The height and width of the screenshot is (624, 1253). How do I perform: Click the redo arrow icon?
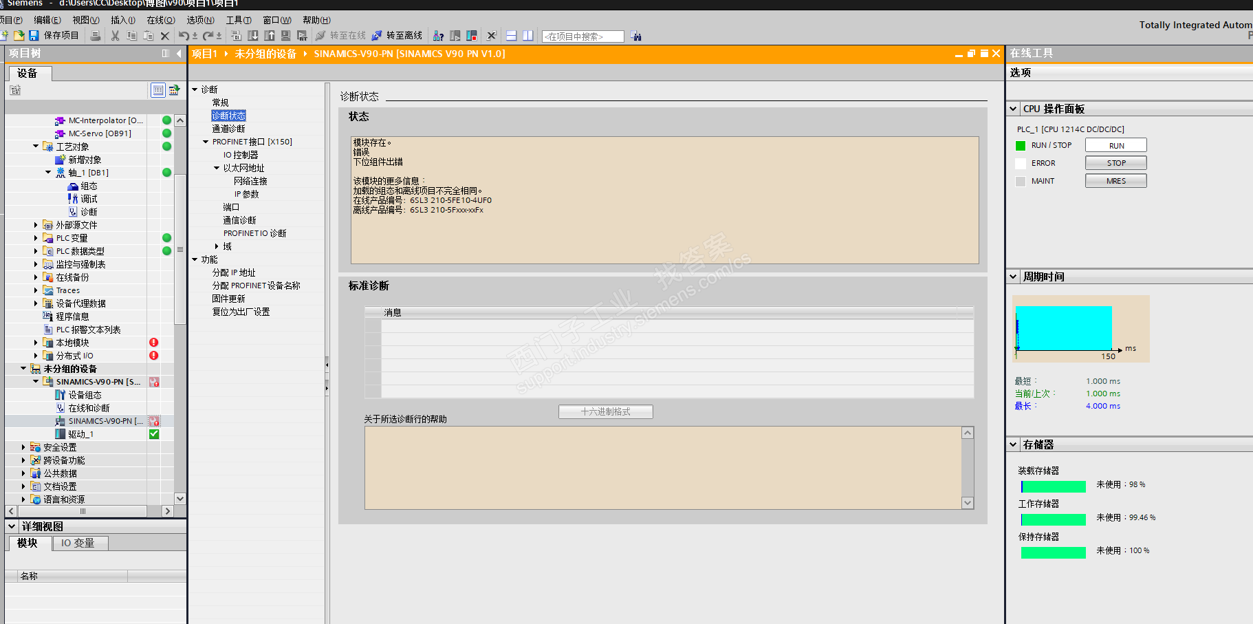[208, 36]
